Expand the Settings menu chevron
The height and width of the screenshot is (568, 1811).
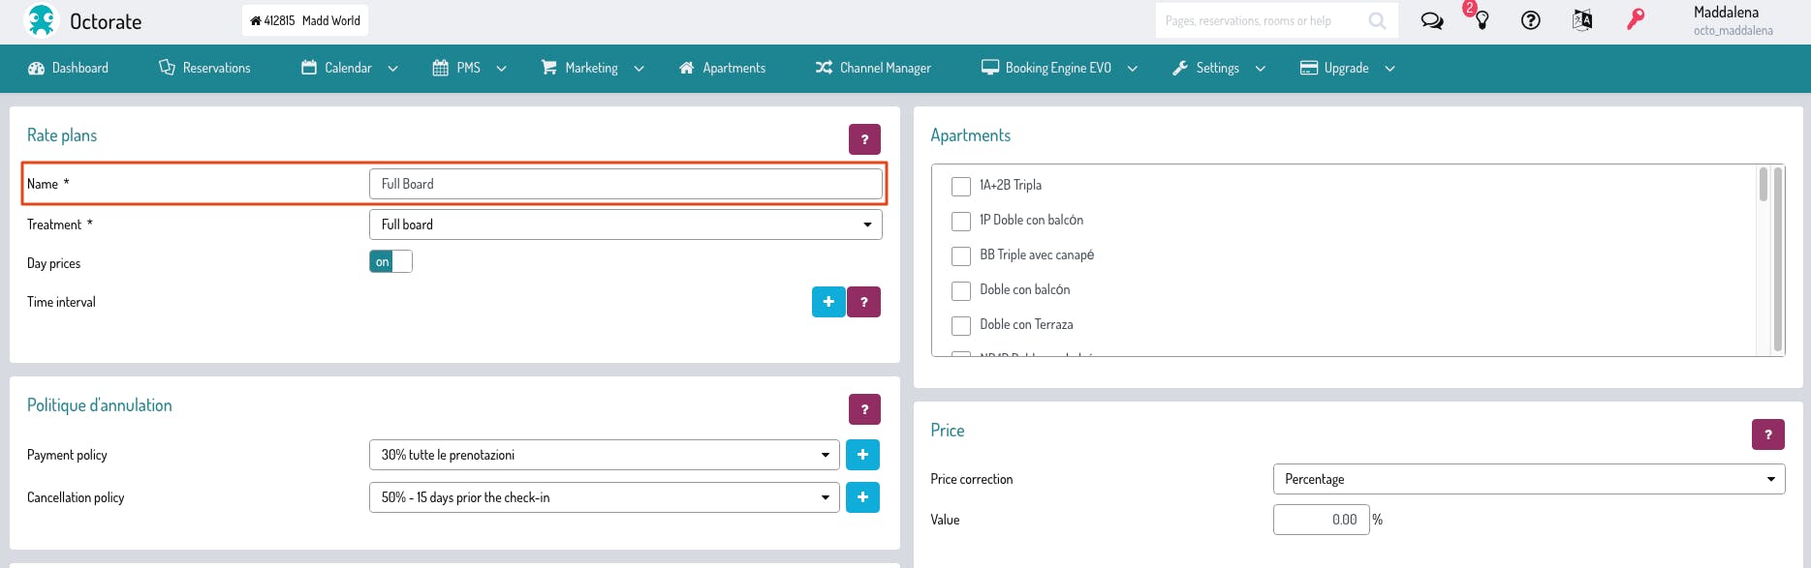[1260, 69]
